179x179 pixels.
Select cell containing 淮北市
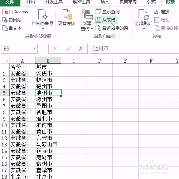coord(48,118)
